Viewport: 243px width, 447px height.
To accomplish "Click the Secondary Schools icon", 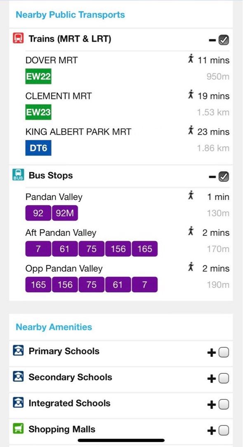I will point(18,377).
